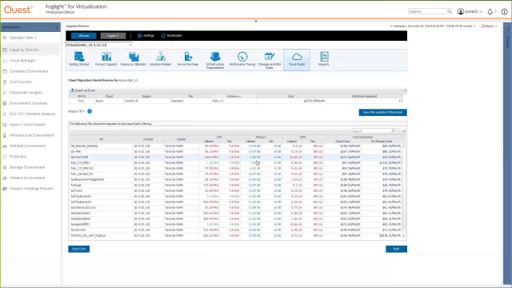Screen dimensions: 512x288
Task: Collapse the header with the top arrow
Action: pos(256,22)
